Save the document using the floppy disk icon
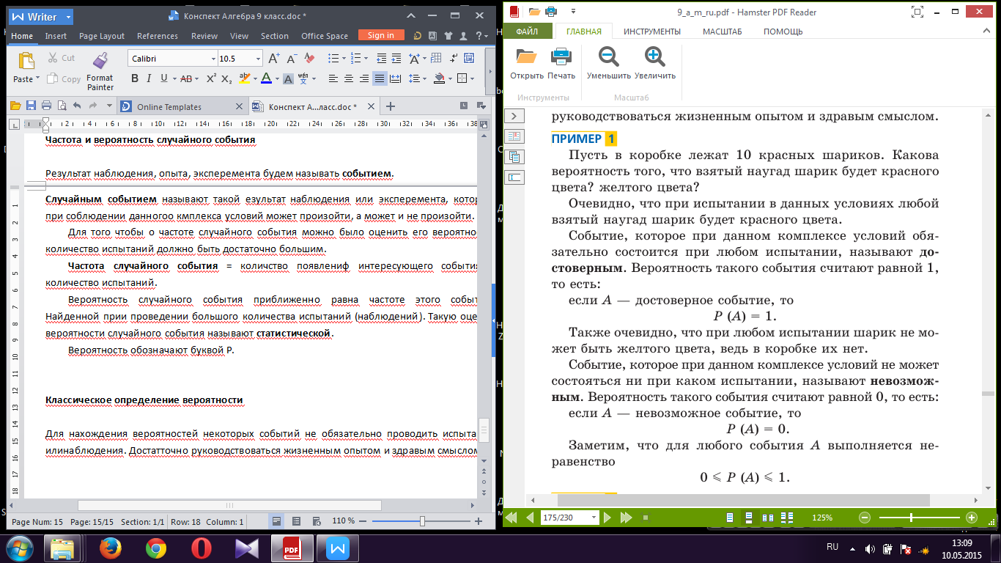 pos(31,106)
